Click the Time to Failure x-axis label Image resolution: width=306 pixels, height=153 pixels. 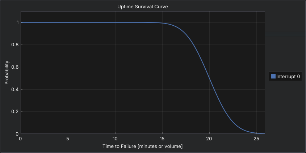(143, 146)
